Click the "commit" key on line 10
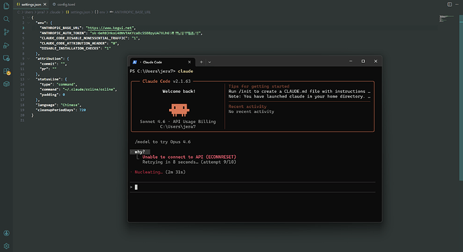463x252 pixels. pos(49,64)
